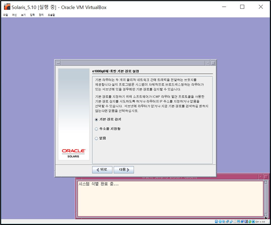Screen dimensions: 271x225
Task: Click the 시스템 식별 완료 중 console text
Action: click(98, 184)
